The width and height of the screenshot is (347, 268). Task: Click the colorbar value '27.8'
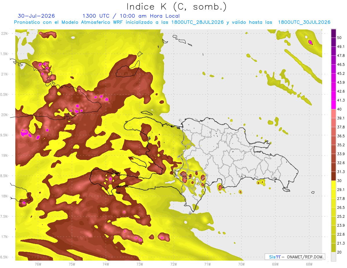(341, 199)
